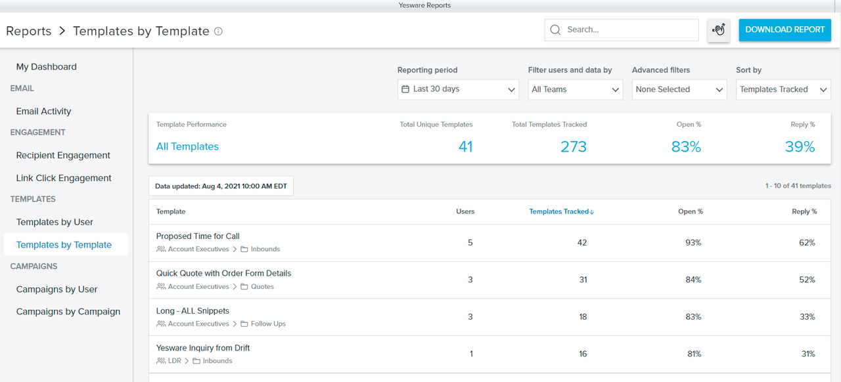Open the Yesware Inquiry from Drift template row
The image size is (841, 382).
coord(203,348)
